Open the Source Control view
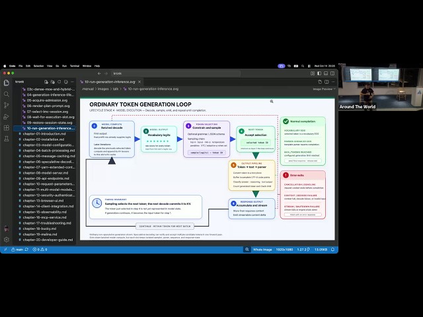Screen dimensions: 423x317 pos(7,106)
